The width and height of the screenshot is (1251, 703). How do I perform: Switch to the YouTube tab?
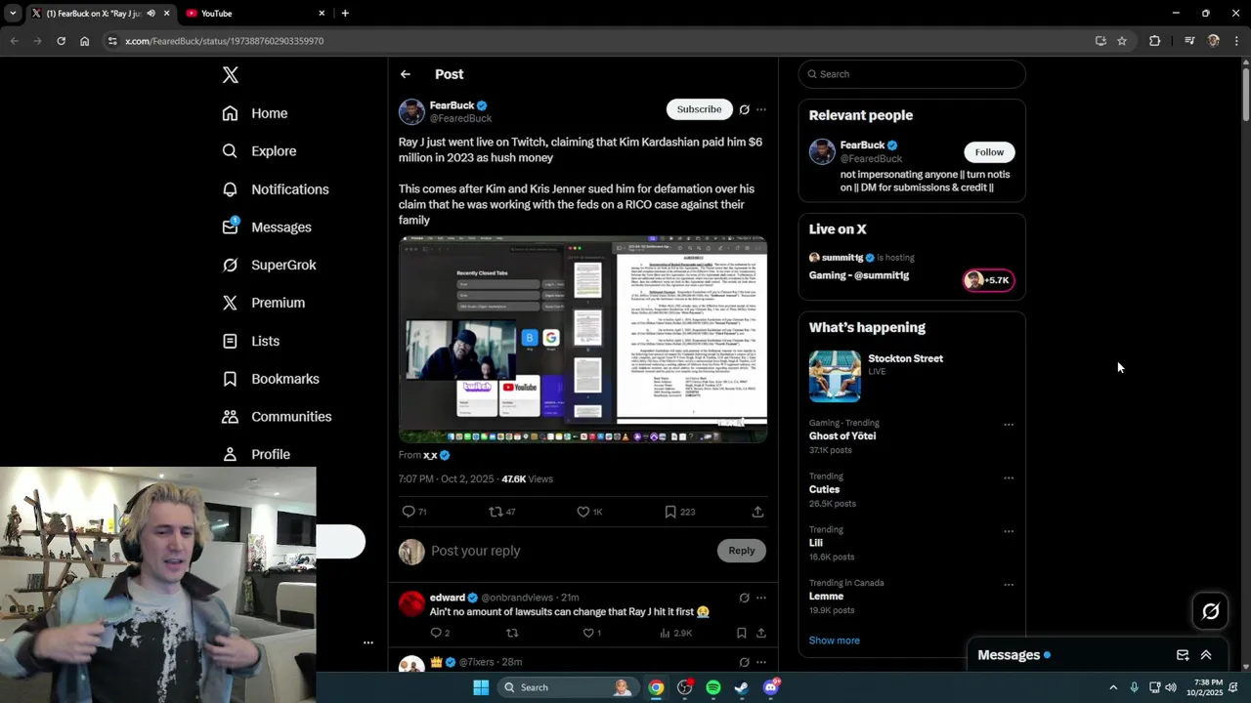[x=254, y=14]
